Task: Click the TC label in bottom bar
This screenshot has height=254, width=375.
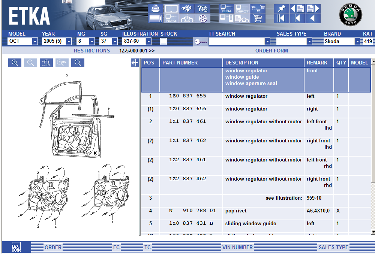Action: pyautogui.click(x=147, y=247)
